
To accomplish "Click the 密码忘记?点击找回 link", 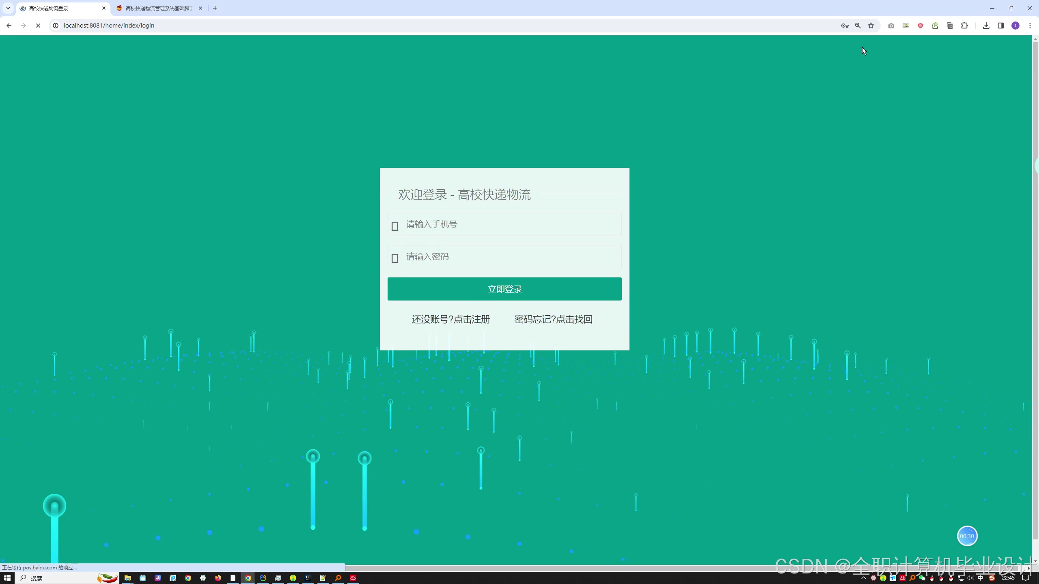I will coord(553,320).
